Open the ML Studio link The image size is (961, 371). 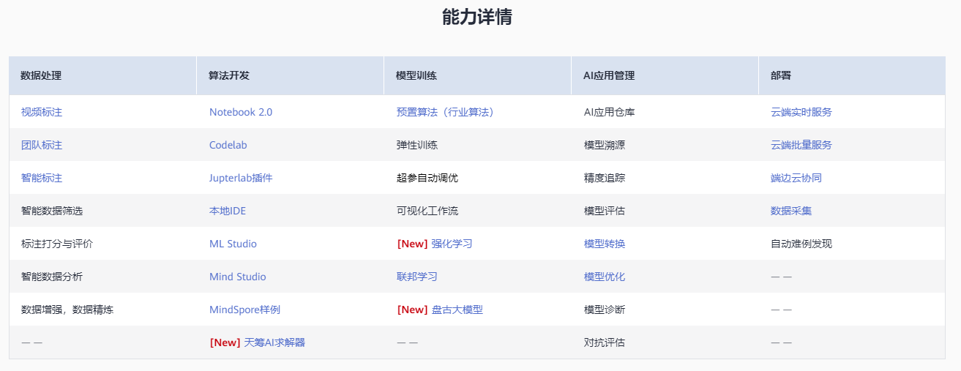(233, 244)
